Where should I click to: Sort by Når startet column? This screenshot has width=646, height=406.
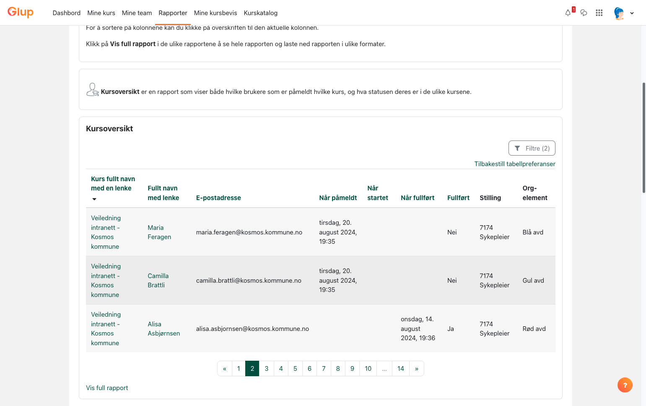coord(378,193)
